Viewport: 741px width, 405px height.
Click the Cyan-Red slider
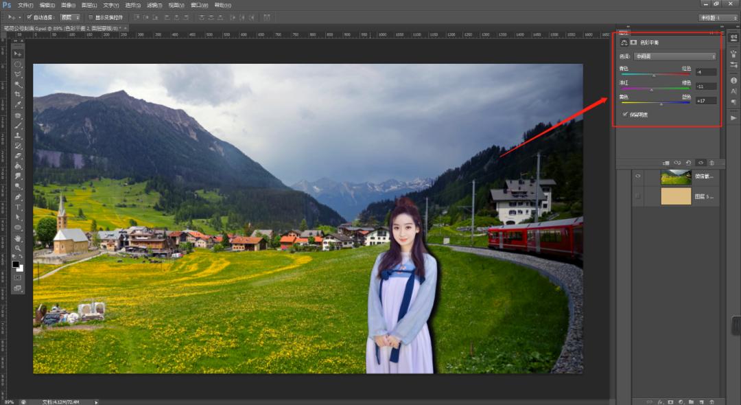pos(655,75)
